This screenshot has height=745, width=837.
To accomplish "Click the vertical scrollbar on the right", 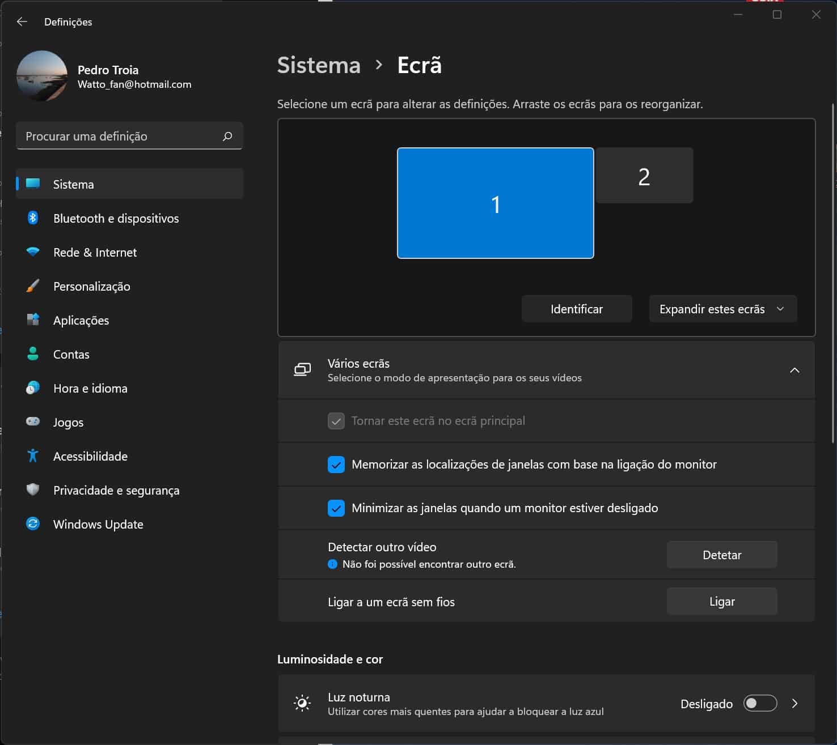I will pyautogui.click(x=833, y=272).
